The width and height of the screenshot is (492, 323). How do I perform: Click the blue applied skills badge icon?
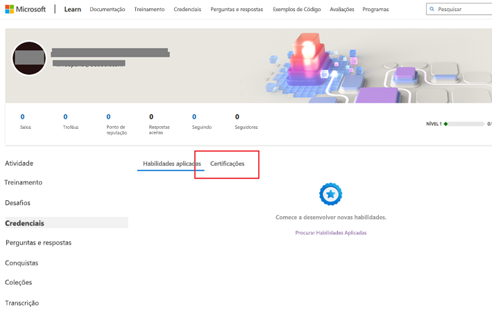pyautogui.click(x=330, y=194)
